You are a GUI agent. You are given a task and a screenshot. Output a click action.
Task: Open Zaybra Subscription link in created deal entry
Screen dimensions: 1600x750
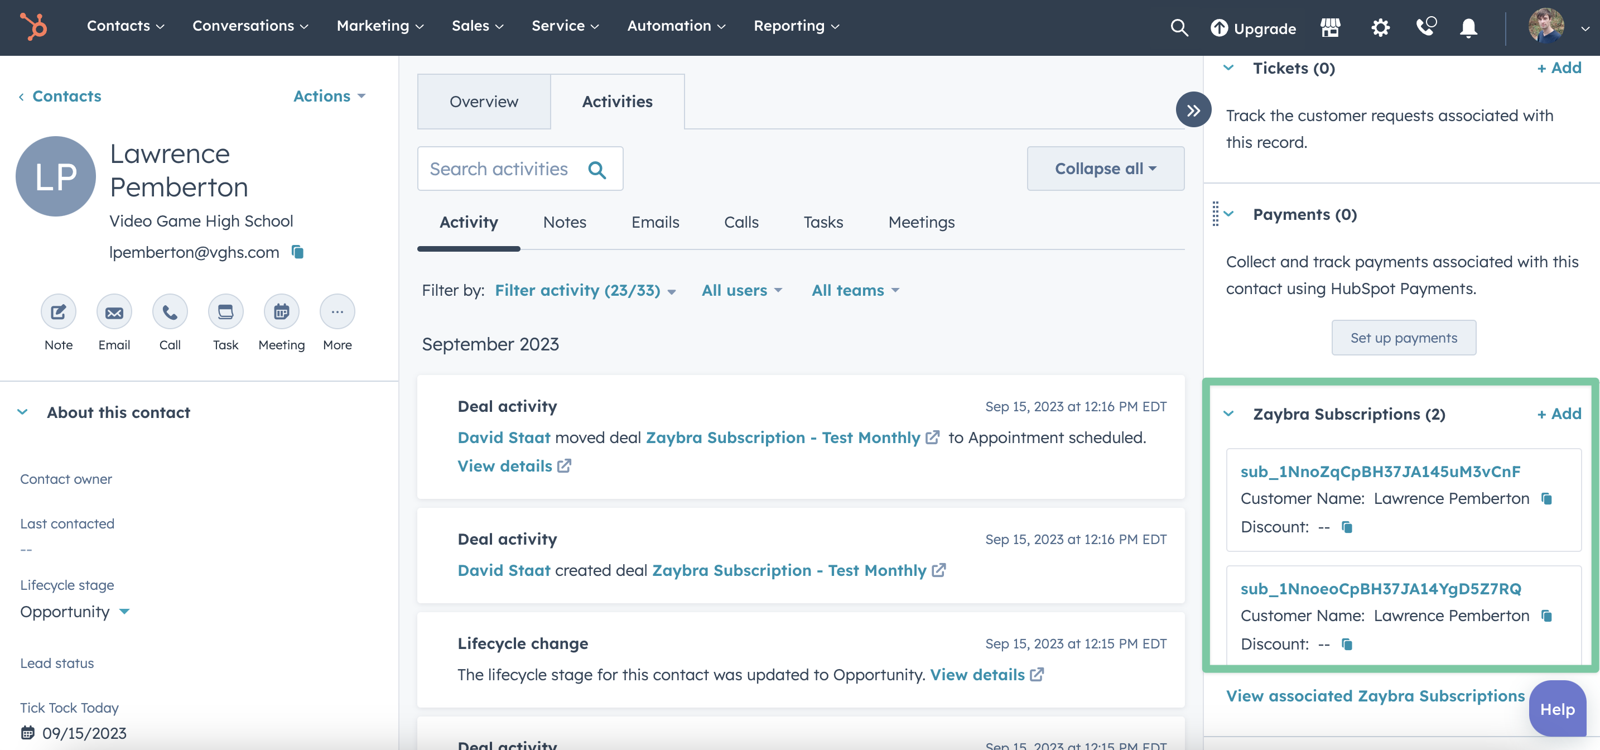[798, 570]
